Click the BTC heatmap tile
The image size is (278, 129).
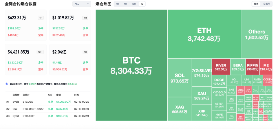point(131,65)
